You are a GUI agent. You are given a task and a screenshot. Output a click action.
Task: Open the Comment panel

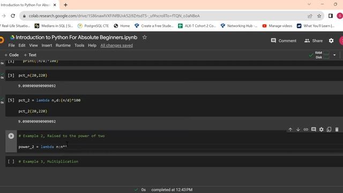(x=284, y=41)
